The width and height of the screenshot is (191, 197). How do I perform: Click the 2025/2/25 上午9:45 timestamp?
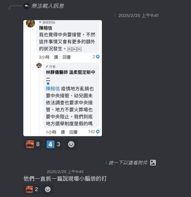pyautogui.click(x=65, y=172)
